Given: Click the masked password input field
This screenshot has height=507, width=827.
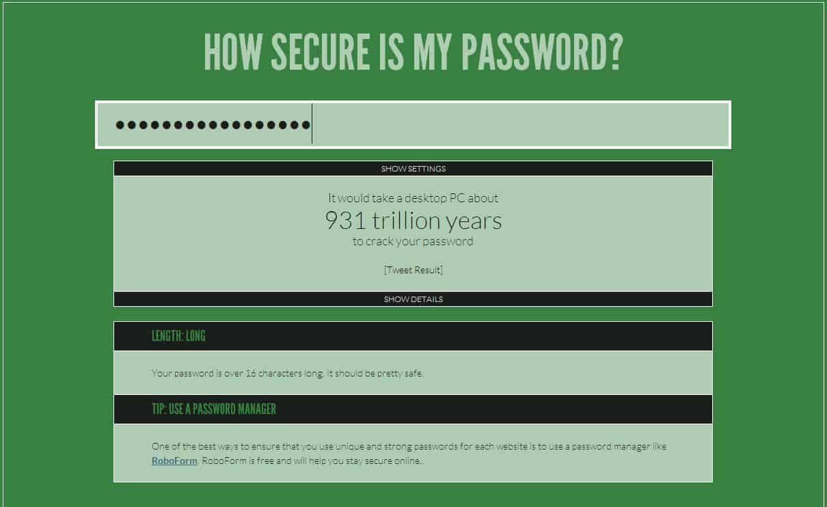Looking at the screenshot, I should click(x=413, y=124).
